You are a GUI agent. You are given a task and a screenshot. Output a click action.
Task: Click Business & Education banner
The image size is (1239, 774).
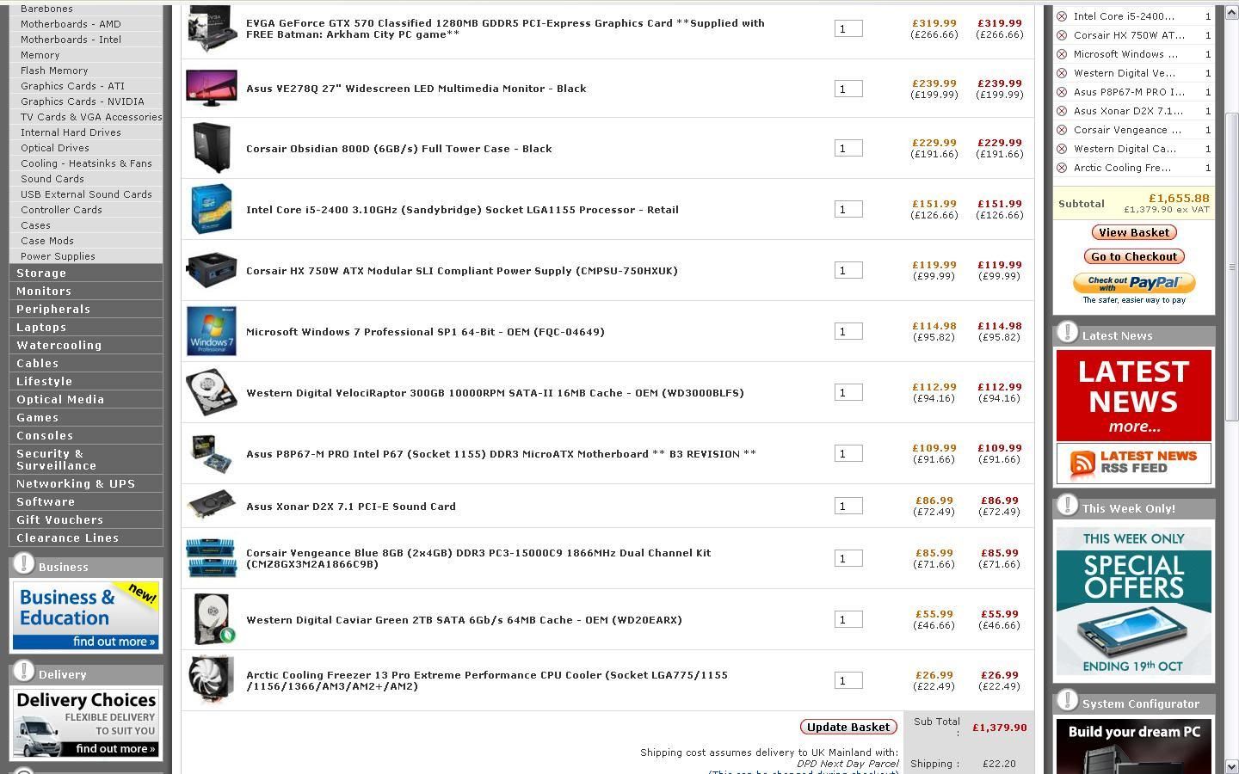[86, 615]
